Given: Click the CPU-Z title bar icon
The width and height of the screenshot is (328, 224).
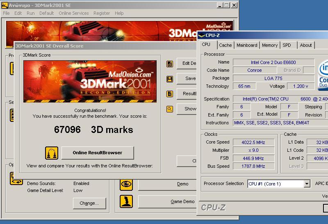Looking at the screenshot, I should click(x=201, y=35).
